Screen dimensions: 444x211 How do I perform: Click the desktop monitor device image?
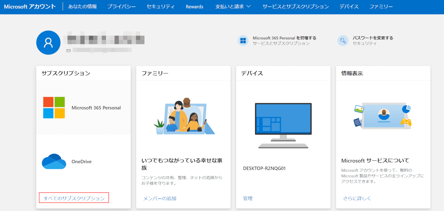283,126
